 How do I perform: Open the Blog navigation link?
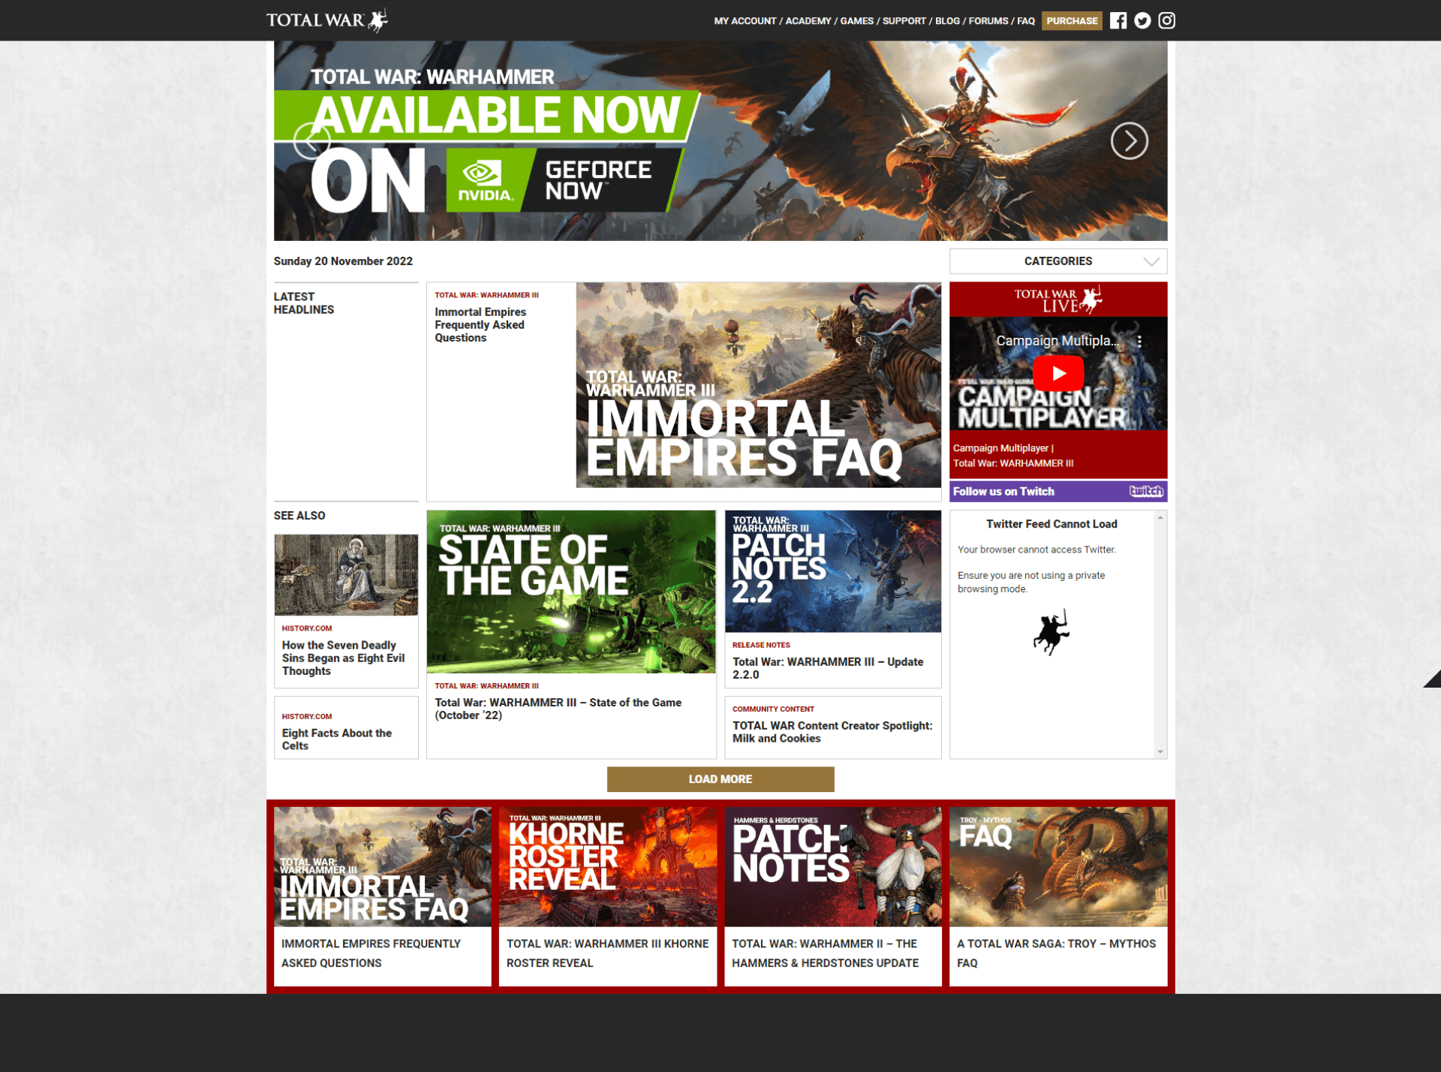[x=947, y=21]
